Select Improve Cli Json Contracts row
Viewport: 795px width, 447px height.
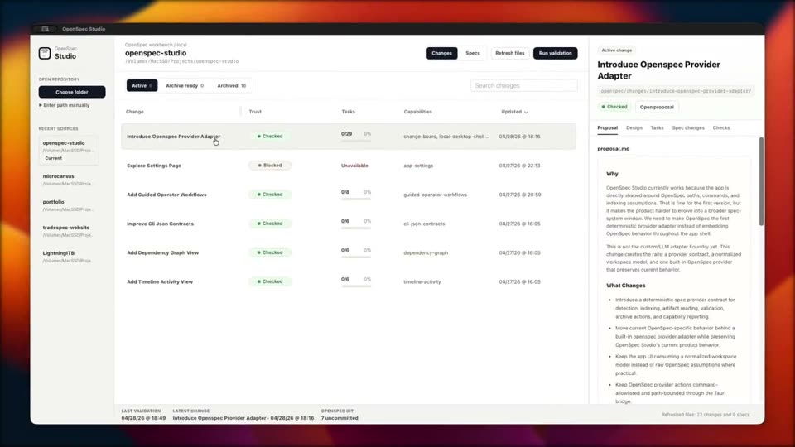(x=349, y=223)
